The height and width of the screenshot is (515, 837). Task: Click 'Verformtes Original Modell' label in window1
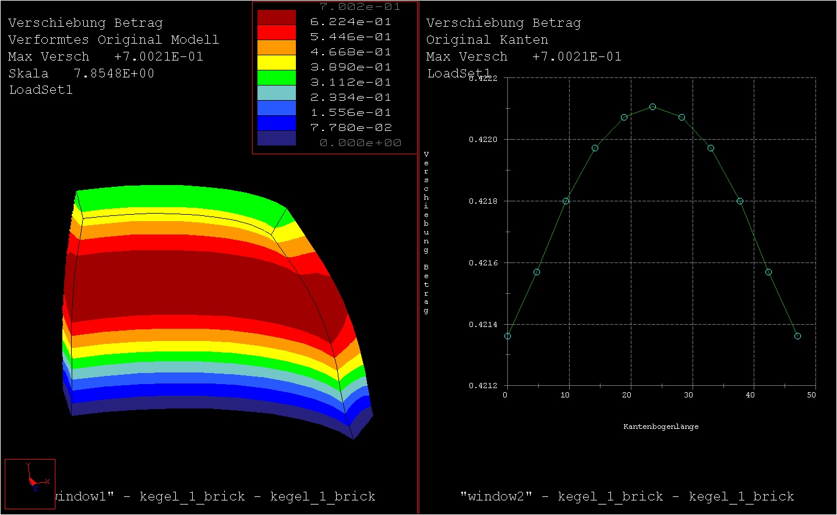[114, 40]
